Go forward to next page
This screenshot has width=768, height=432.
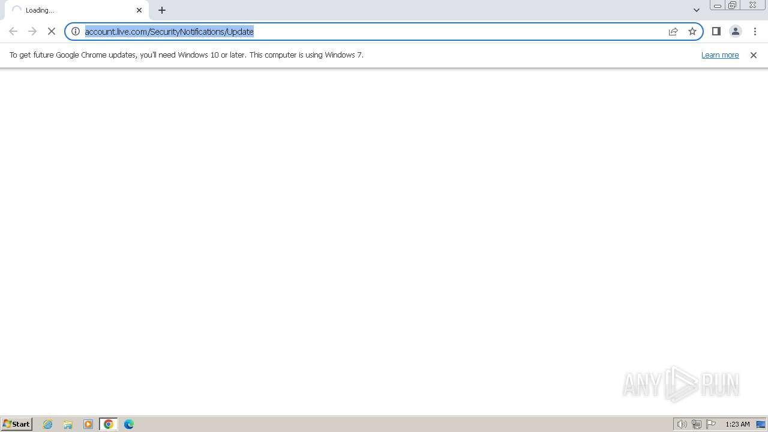pyautogui.click(x=32, y=31)
